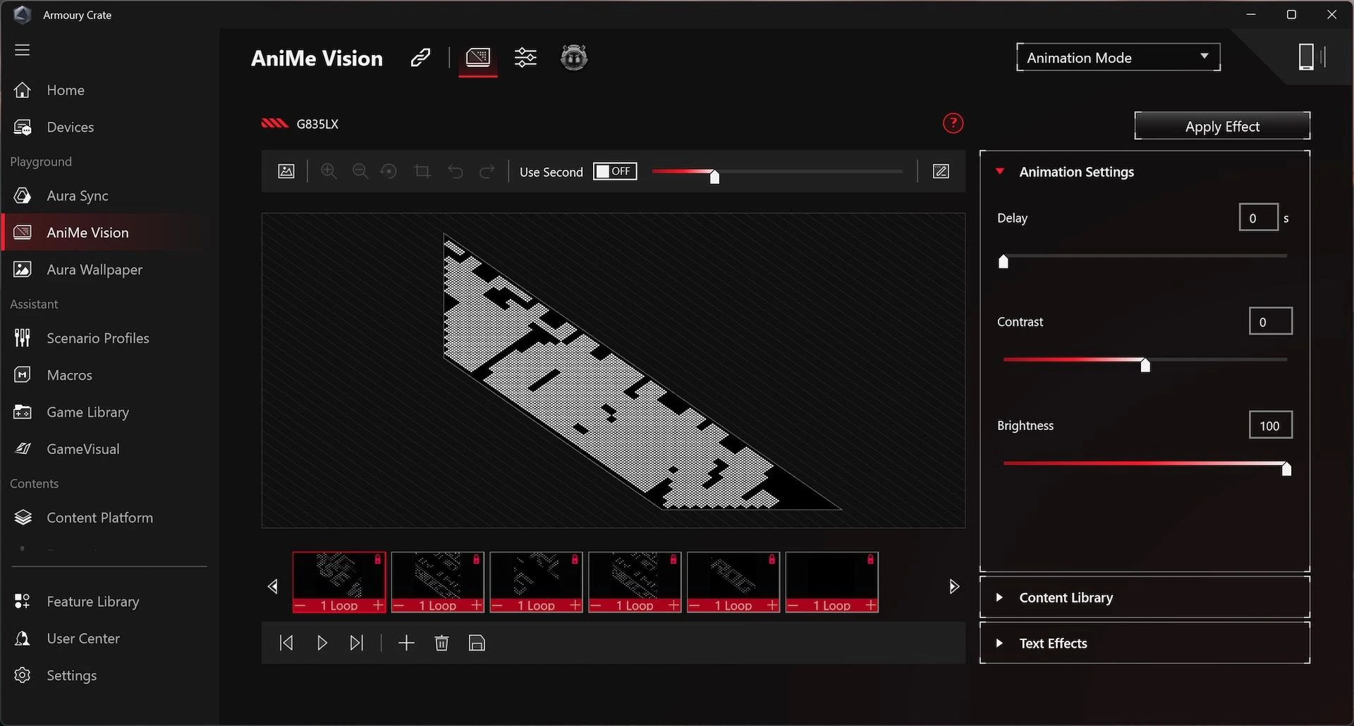Image resolution: width=1354 pixels, height=726 pixels.
Task: Save animation with the save icon
Action: pos(477,643)
